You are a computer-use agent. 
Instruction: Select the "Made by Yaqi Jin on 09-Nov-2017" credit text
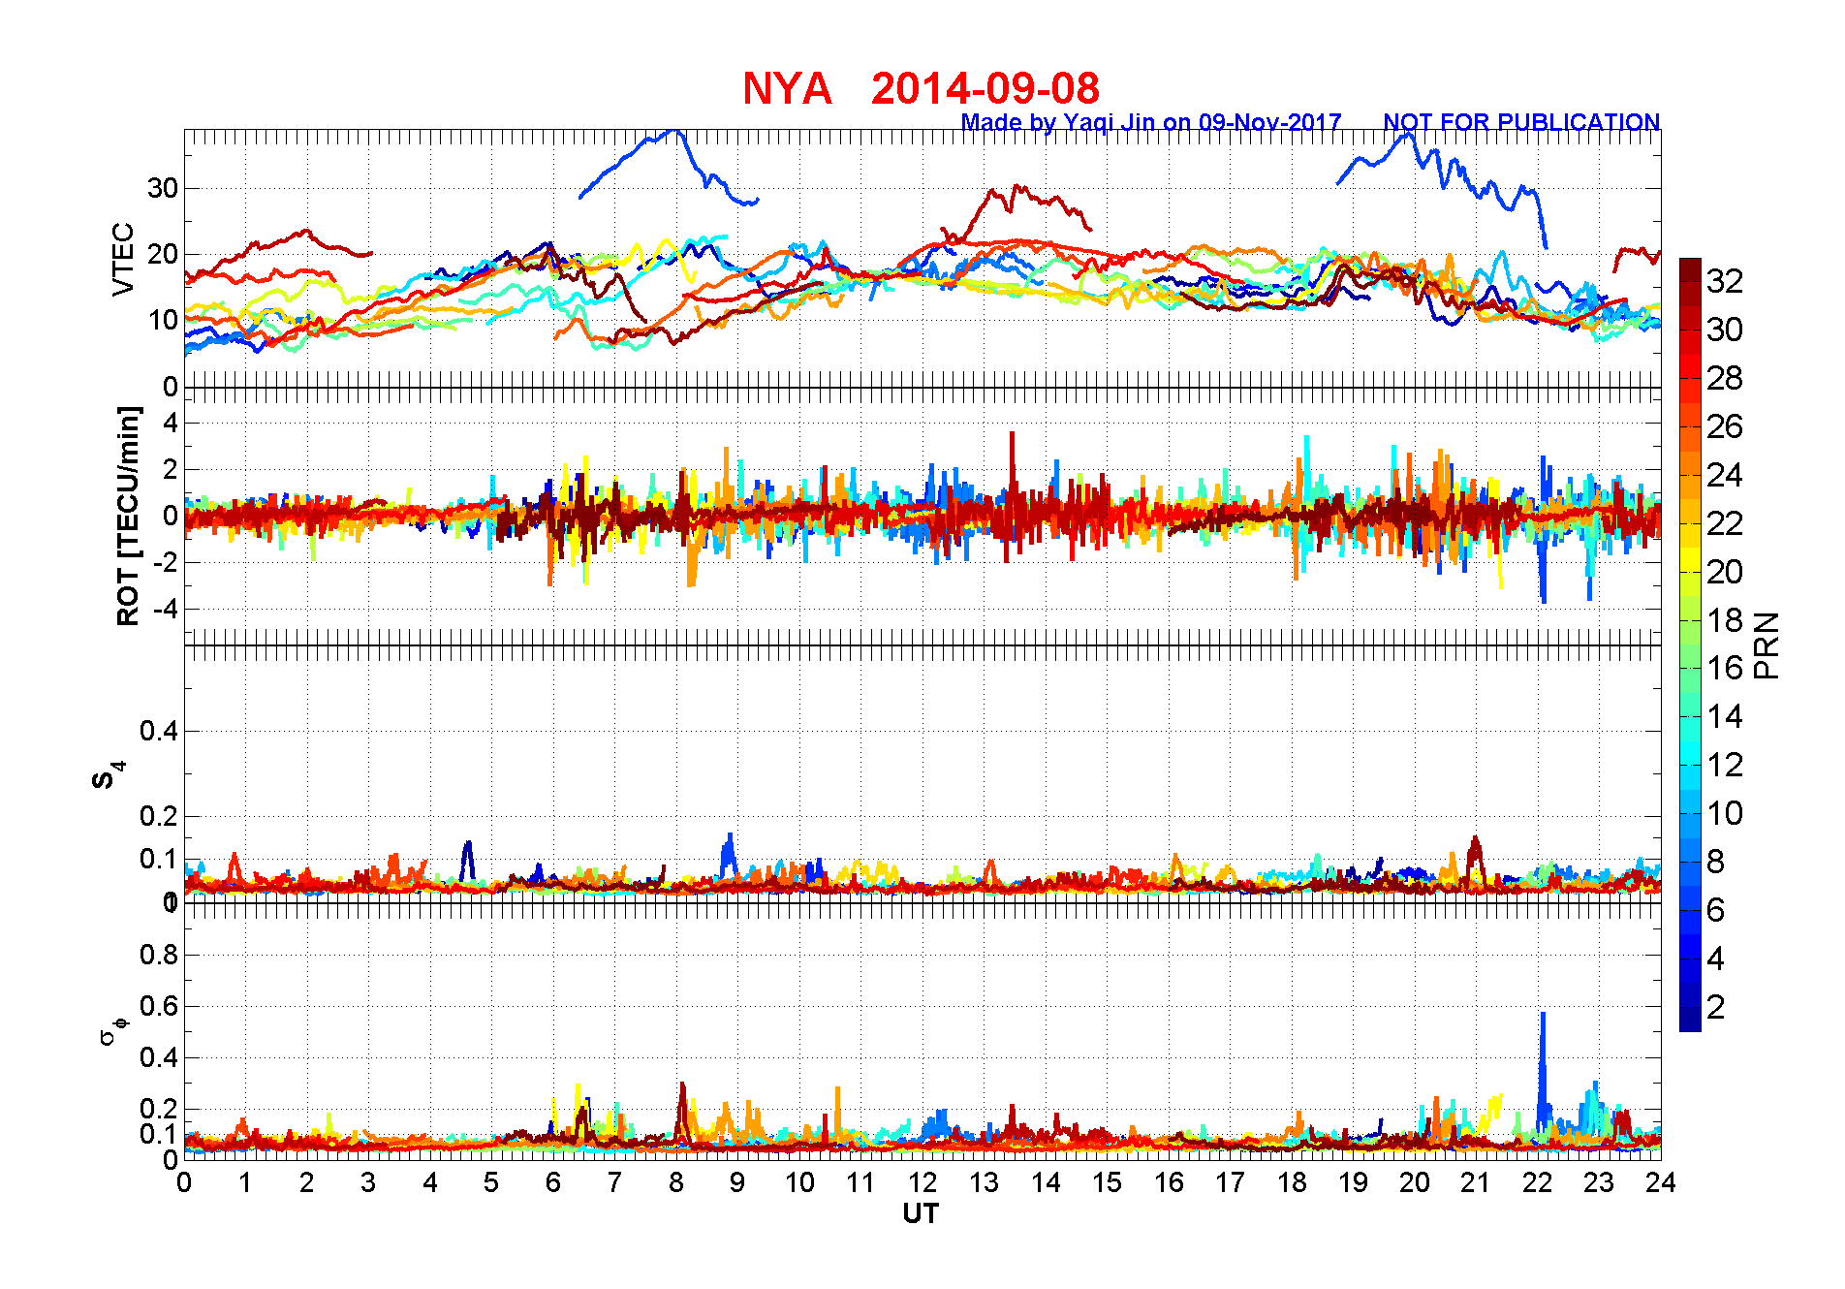pyautogui.click(x=1151, y=123)
